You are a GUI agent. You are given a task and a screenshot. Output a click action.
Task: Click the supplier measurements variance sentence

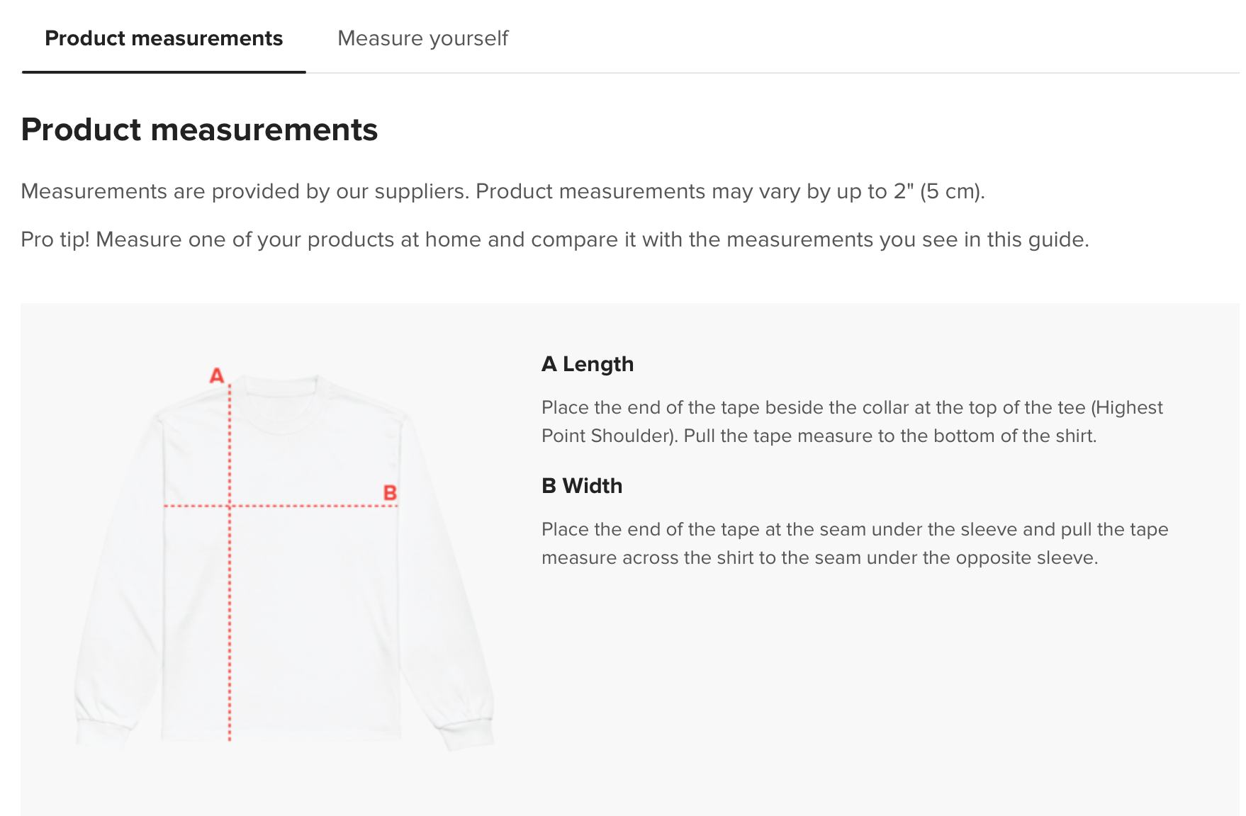coord(503,191)
